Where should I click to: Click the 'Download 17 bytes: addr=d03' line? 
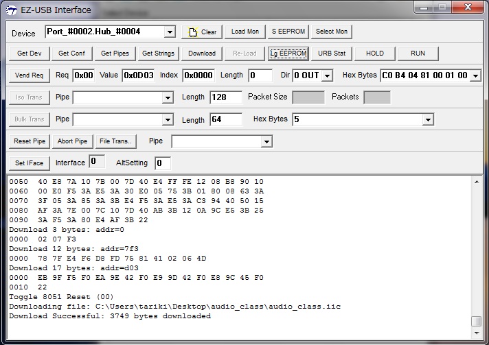(73, 267)
